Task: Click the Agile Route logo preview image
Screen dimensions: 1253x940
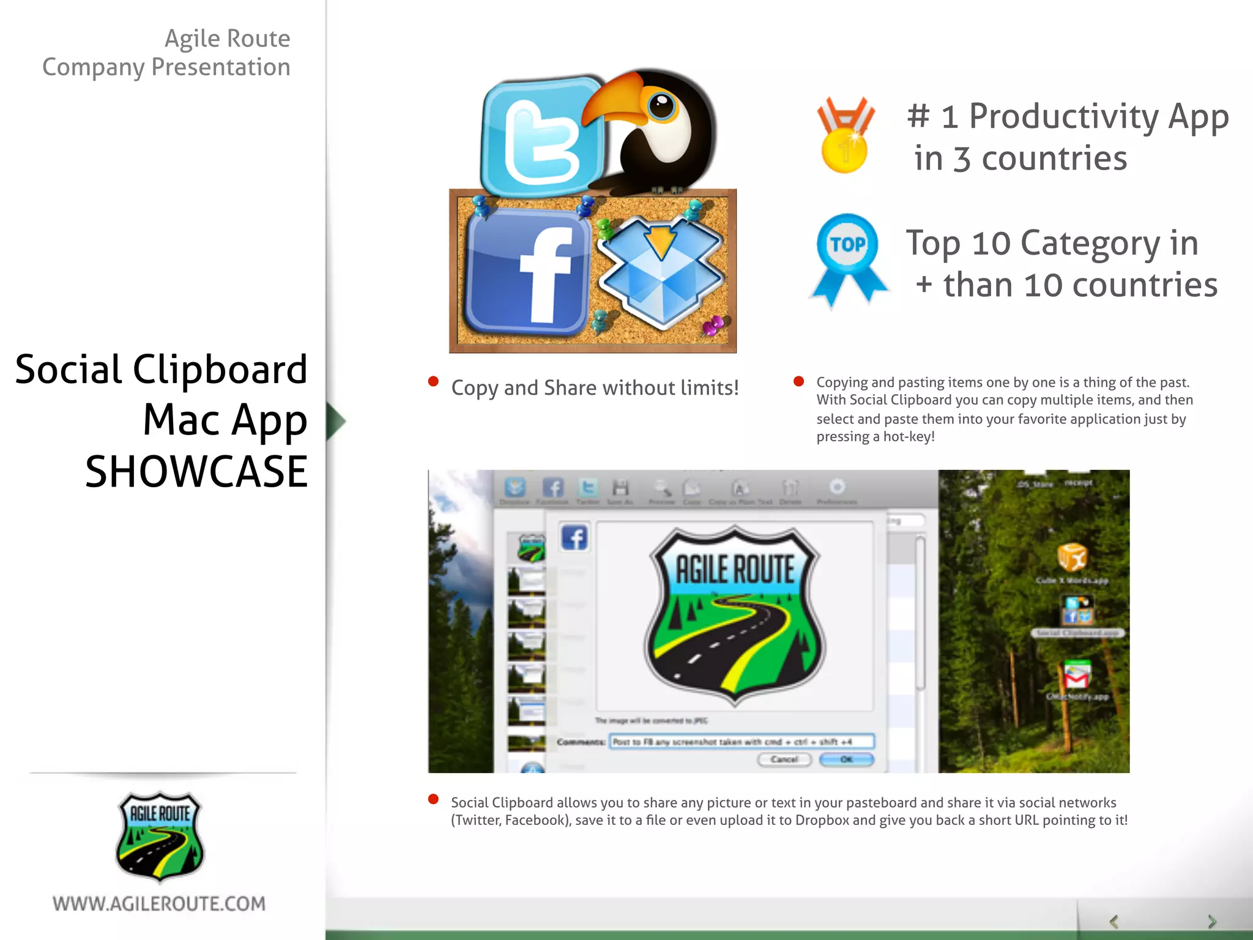Action: [x=734, y=616]
